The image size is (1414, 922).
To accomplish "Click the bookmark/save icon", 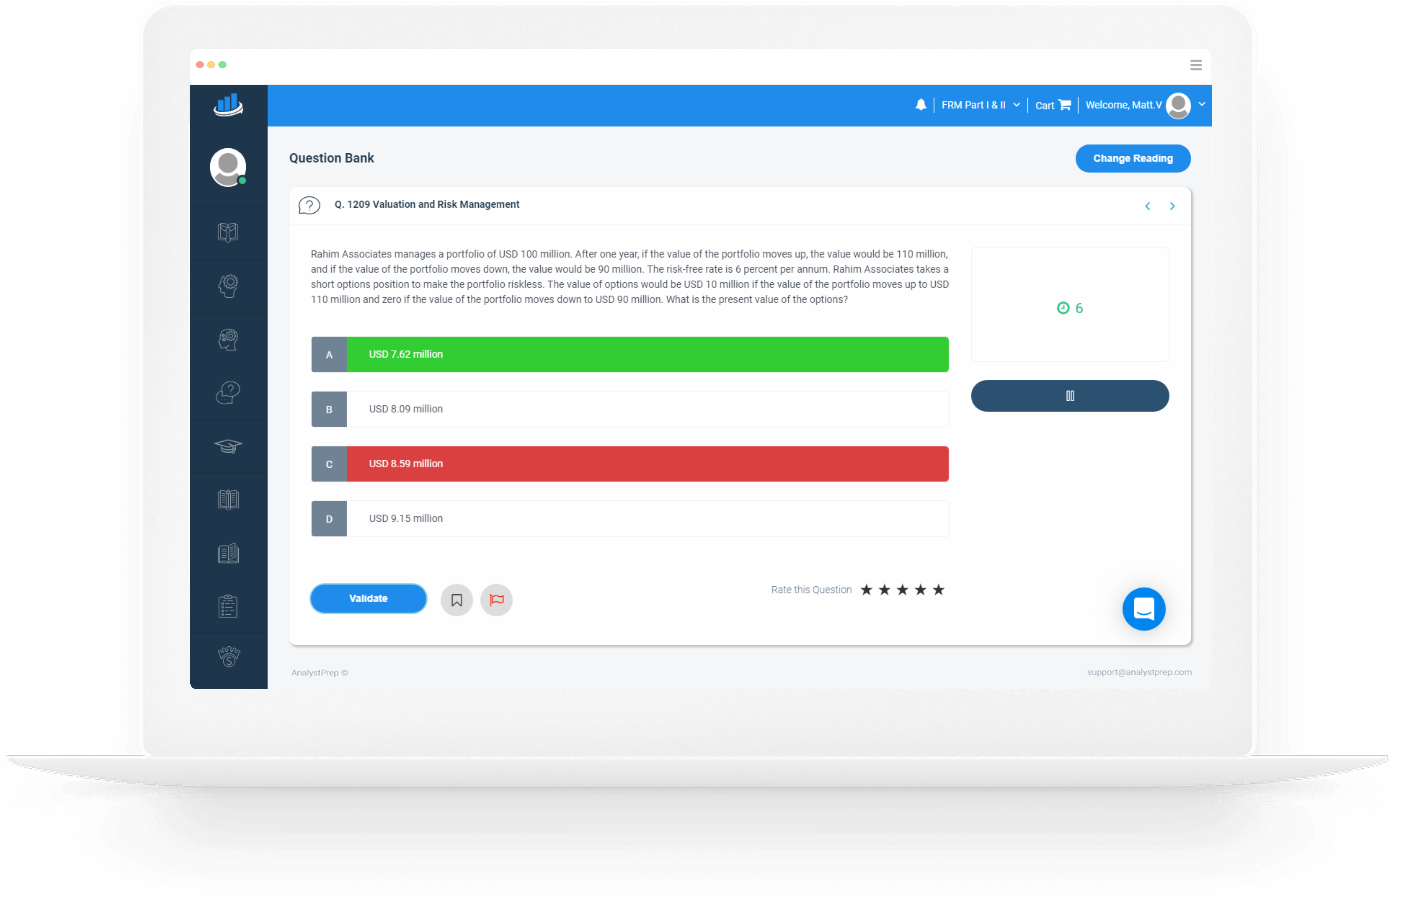I will pos(457,599).
